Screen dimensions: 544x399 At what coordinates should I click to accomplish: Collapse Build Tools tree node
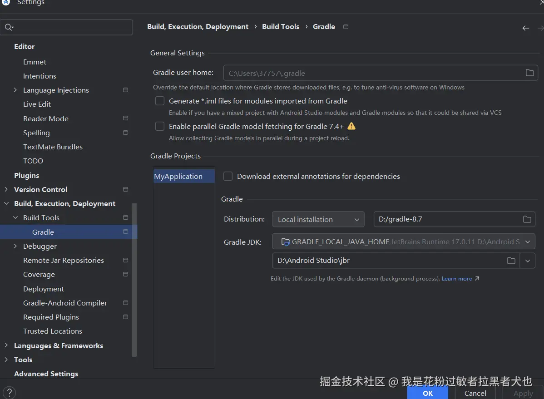tap(15, 217)
